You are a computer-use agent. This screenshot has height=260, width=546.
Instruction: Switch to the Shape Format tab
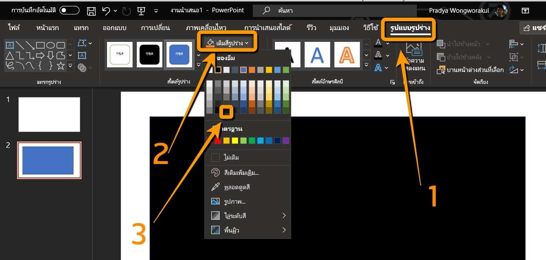[410, 28]
